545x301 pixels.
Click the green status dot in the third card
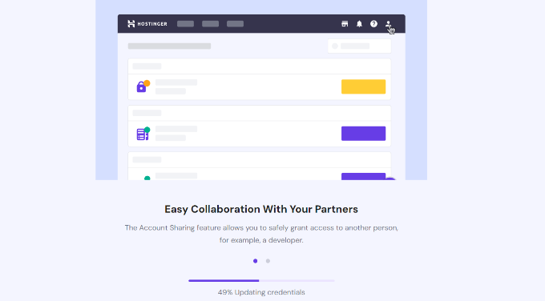[x=147, y=178]
